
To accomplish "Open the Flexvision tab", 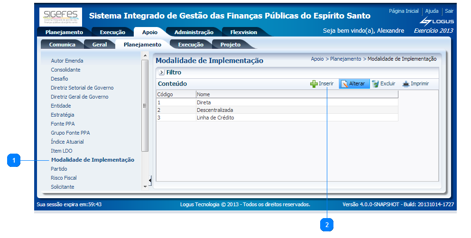I will (x=243, y=32).
